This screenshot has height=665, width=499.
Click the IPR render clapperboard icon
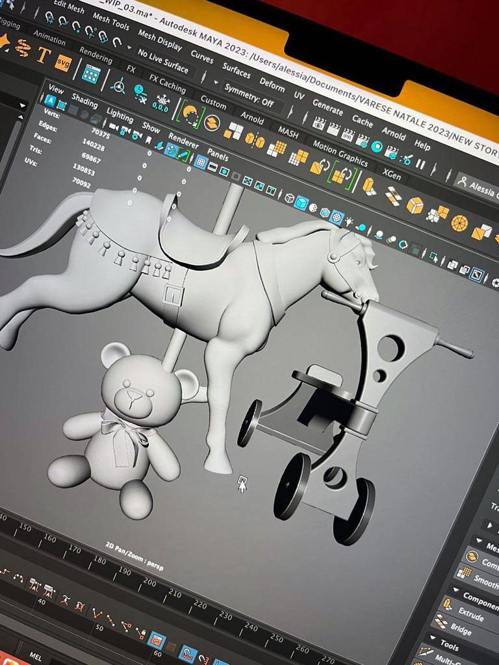348,135
